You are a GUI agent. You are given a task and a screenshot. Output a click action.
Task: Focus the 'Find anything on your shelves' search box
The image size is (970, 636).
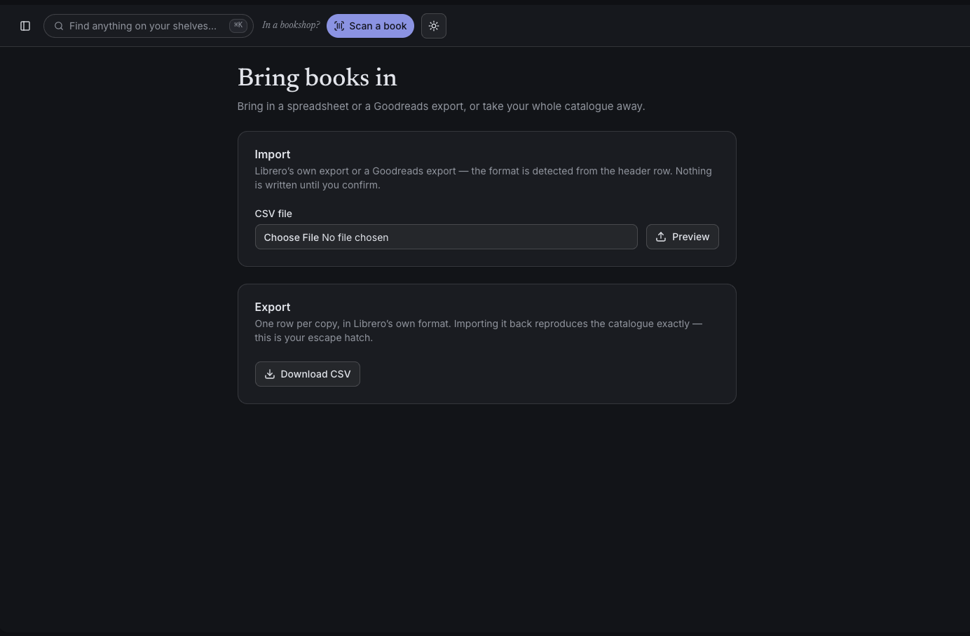[x=148, y=26]
